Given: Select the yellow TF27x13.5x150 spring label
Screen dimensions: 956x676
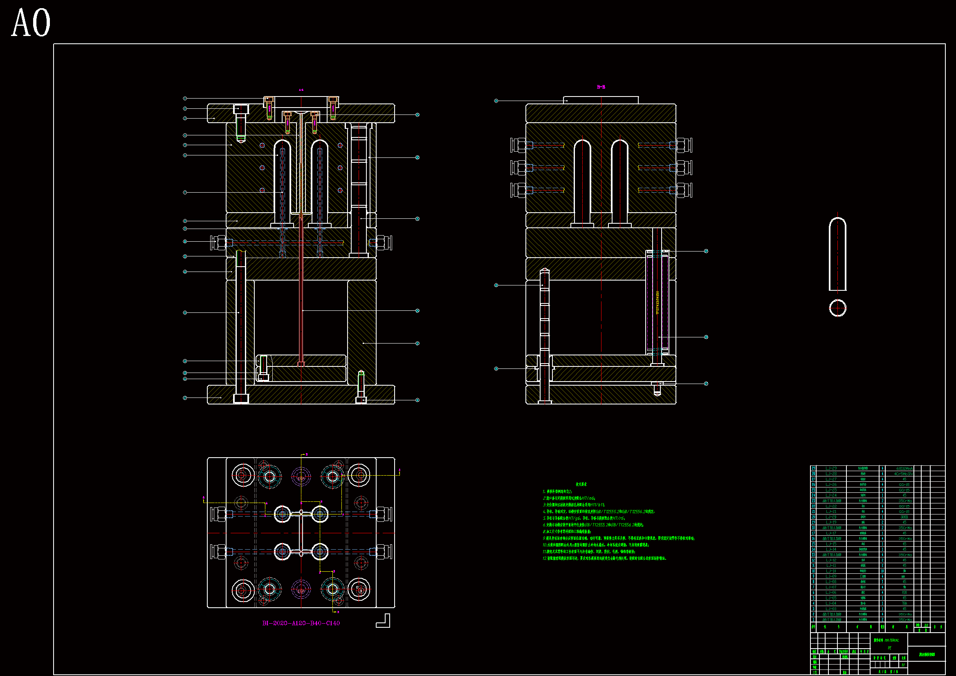Looking at the screenshot, I should (658, 302).
